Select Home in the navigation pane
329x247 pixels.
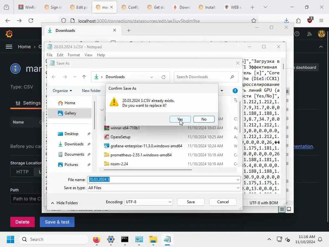70,103
